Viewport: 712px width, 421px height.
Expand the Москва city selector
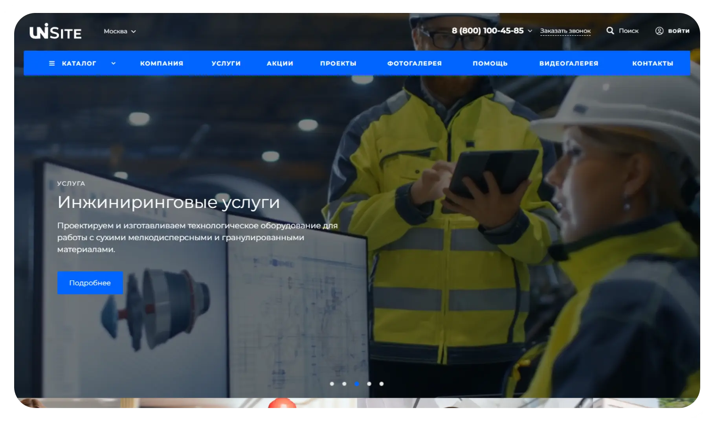click(x=119, y=31)
